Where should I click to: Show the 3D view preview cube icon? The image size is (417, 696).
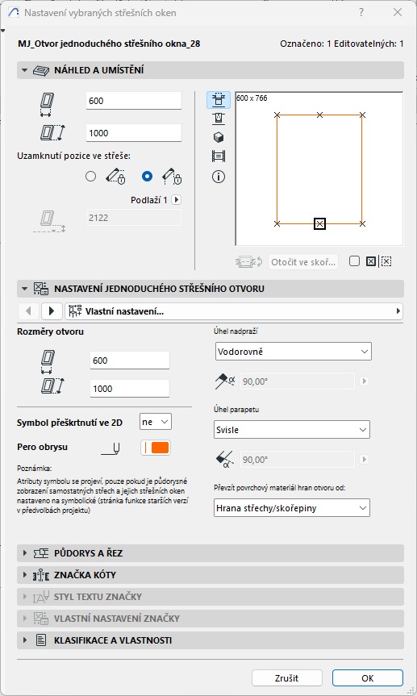tap(219, 138)
